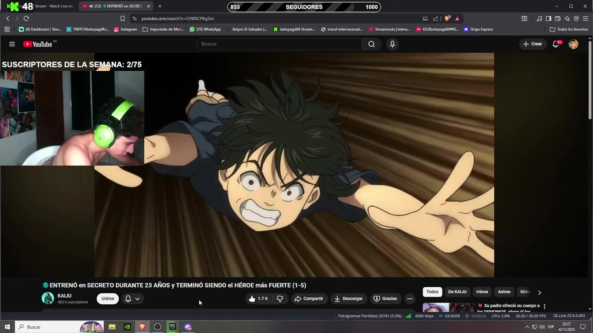Open the video more actions three-dot menu

(410, 299)
